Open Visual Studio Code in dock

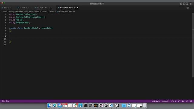click(x=111, y=106)
